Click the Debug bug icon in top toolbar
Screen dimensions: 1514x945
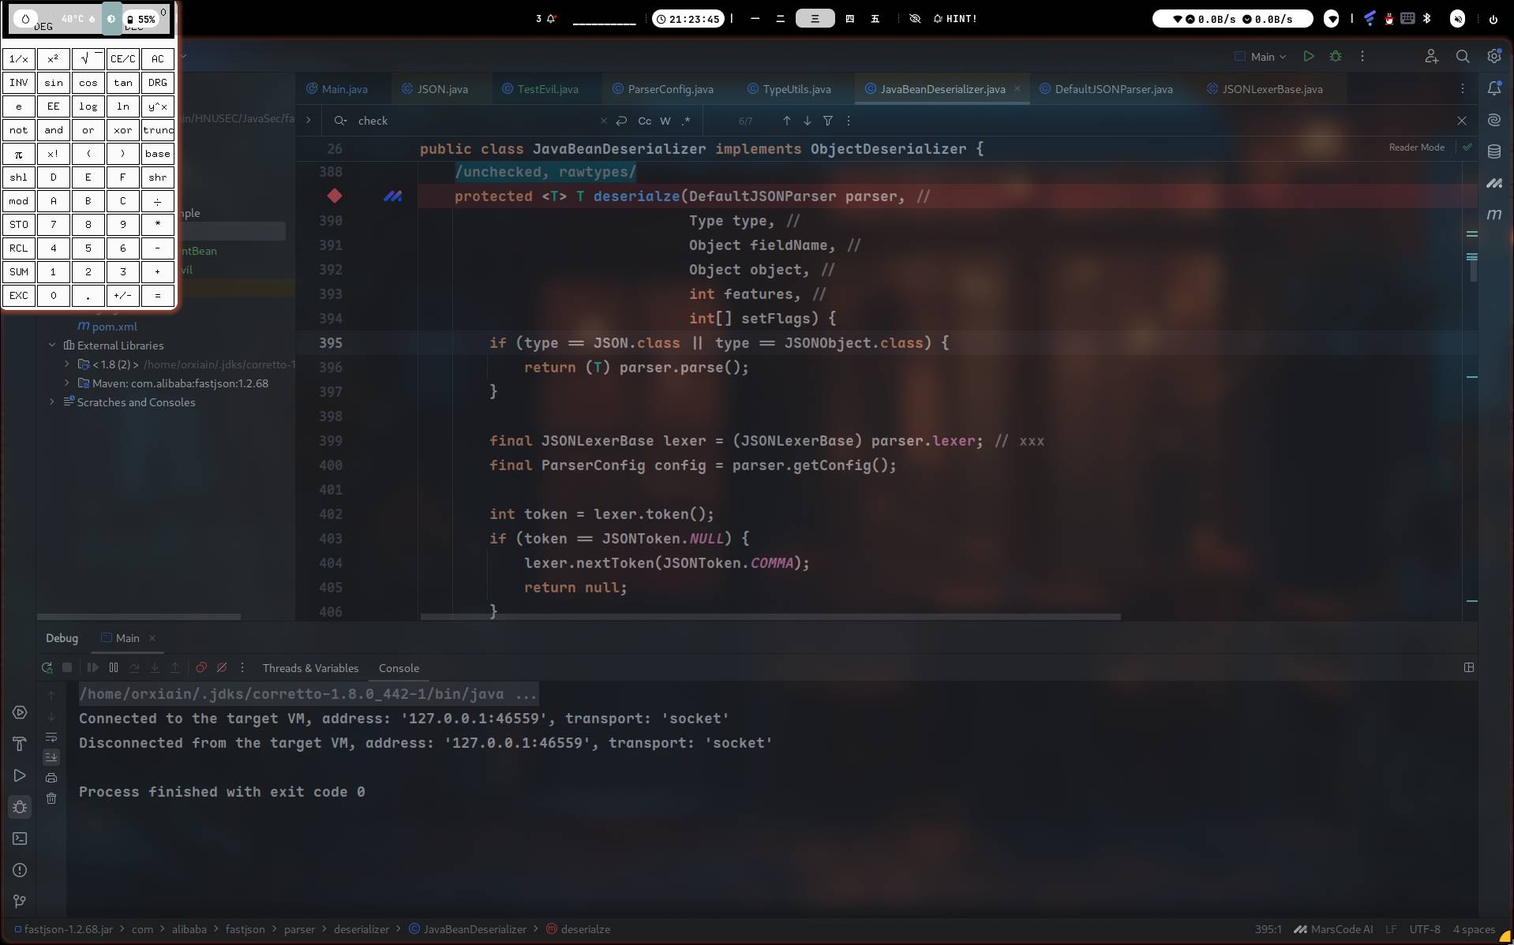(x=1336, y=57)
